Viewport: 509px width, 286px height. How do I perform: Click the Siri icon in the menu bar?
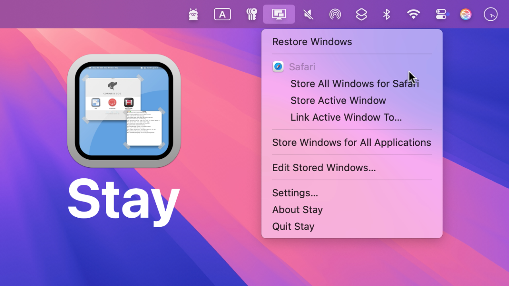point(466,14)
